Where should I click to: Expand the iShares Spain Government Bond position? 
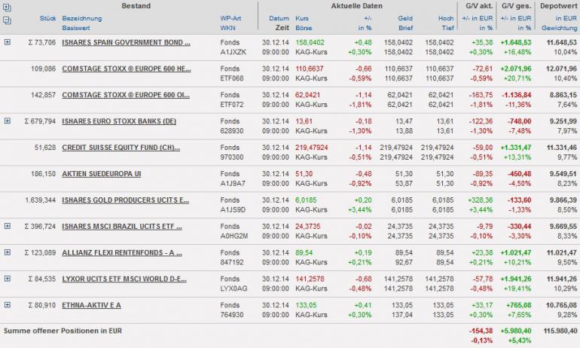click(x=8, y=41)
